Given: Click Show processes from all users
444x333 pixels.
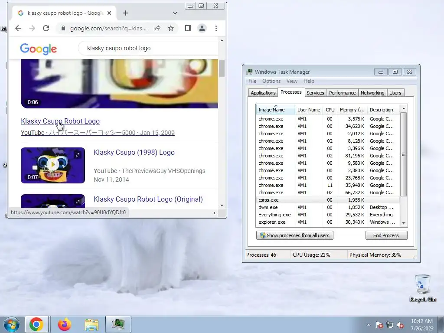Looking at the screenshot, I should pyautogui.click(x=295, y=235).
